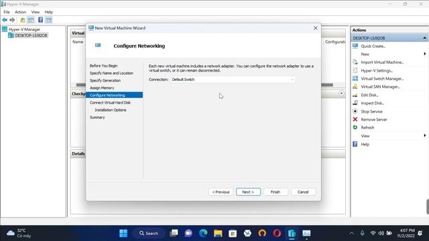429x241 pixels.
Task: Open the Help menu
Action: point(49,12)
